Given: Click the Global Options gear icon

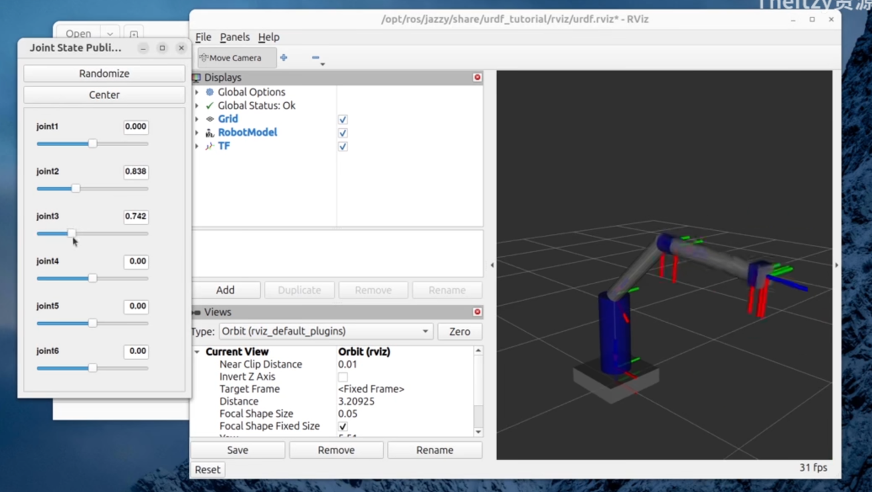Looking at the screenshot, I should point(210,92).
